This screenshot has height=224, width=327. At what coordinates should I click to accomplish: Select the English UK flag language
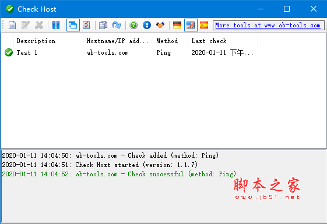click(191, 25)
